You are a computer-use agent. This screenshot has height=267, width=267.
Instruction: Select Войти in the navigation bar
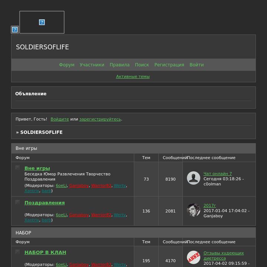click(x=197, y=65)
